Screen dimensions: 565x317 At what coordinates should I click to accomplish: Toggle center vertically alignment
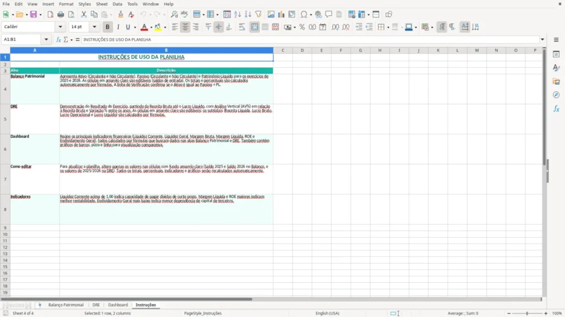point(218,27)
